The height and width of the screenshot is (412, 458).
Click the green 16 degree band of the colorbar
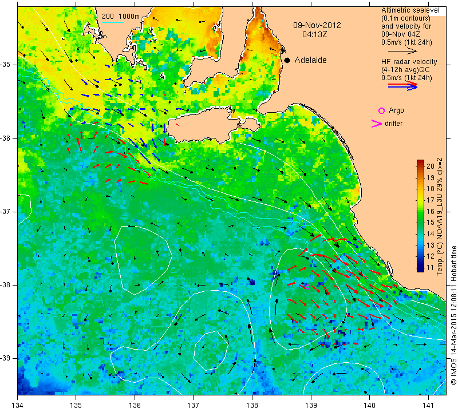coord(420,211)
